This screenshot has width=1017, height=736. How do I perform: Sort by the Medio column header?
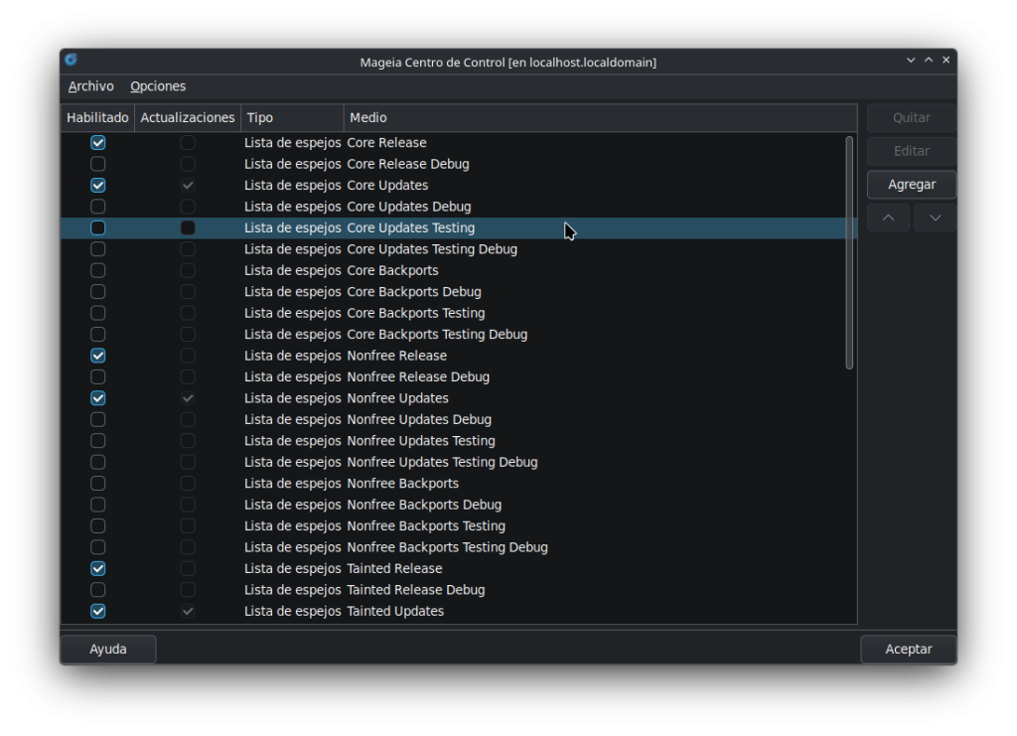pyautogui.click(x=600, y=118)
